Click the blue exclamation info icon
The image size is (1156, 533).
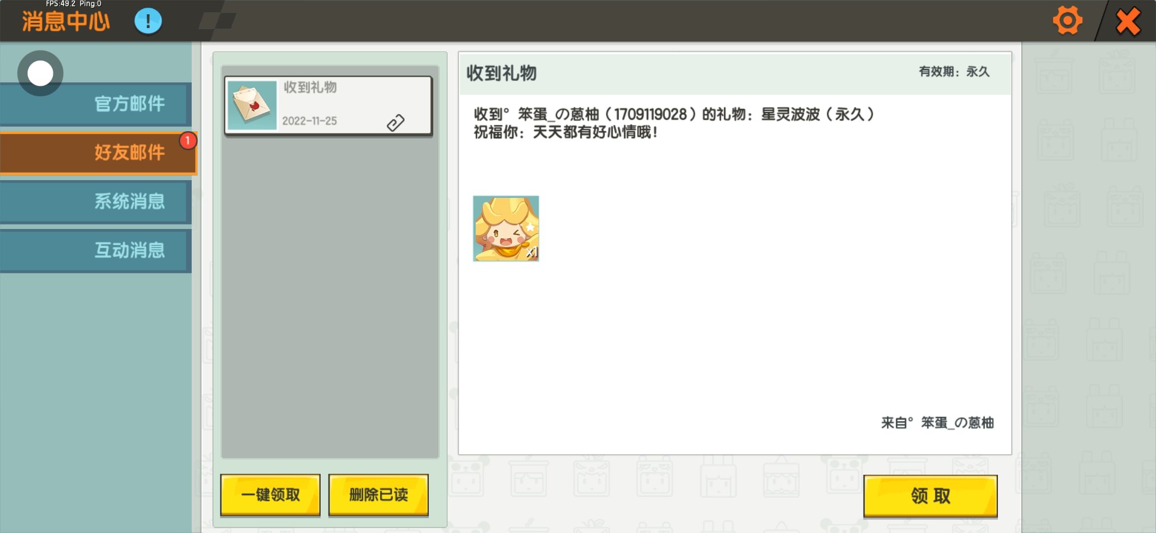[148, 21]
